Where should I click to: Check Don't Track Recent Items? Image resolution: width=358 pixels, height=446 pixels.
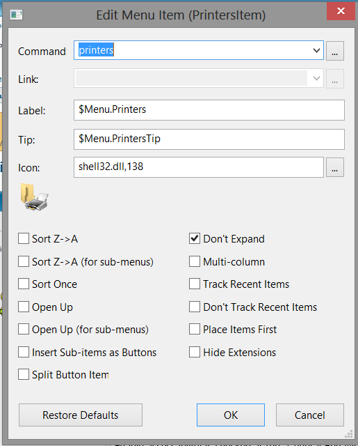click(195, 307)
